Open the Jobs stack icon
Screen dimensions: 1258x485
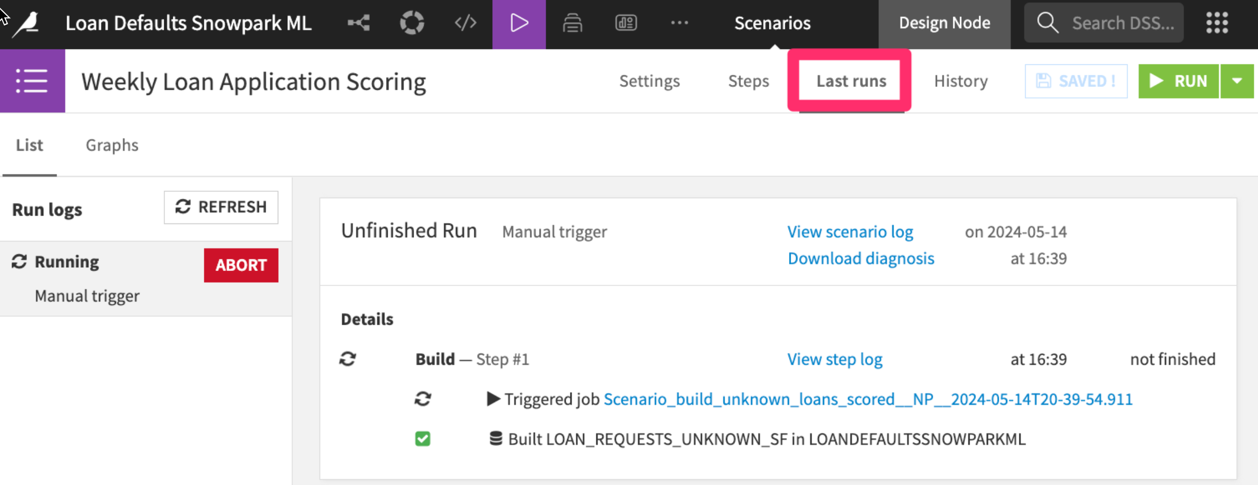pyautogui.click(x=572, y=23)
